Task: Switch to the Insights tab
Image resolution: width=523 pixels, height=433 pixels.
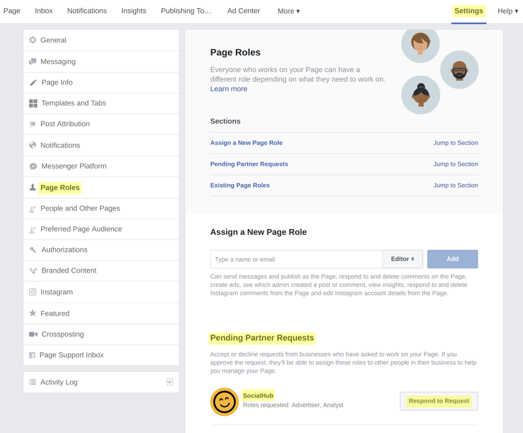Action: tap(133, 11)
